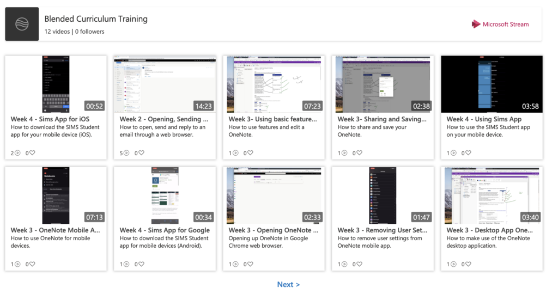
Task: Open the Week 4 - Using Sims App thumbnail
Action: pos(492,84)
